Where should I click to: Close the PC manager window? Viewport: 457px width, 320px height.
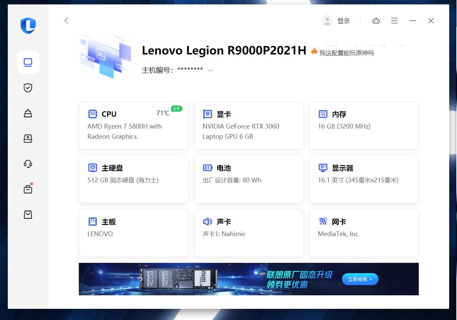point(431,21)
